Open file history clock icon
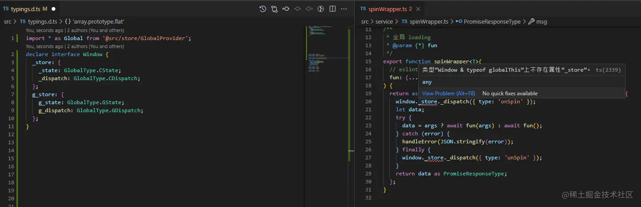Screen dimensions: 641x207 (x=263, y=8)
